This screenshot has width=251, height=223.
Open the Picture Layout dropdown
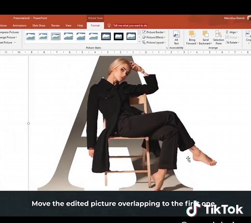(154, 42)
